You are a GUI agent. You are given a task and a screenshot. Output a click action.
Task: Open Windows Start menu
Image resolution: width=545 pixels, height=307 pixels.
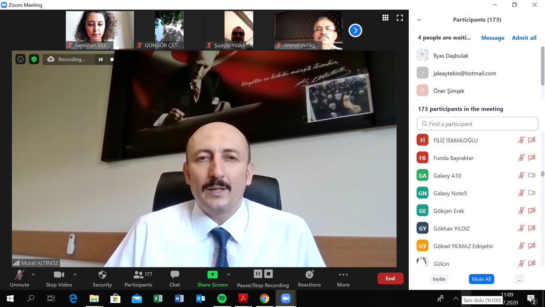[x=10, y=299]
